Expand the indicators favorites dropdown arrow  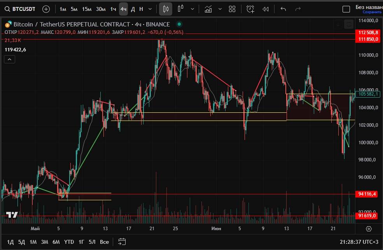219,9
